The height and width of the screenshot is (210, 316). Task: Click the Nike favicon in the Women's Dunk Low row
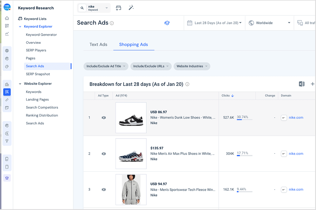coord(284,118)
